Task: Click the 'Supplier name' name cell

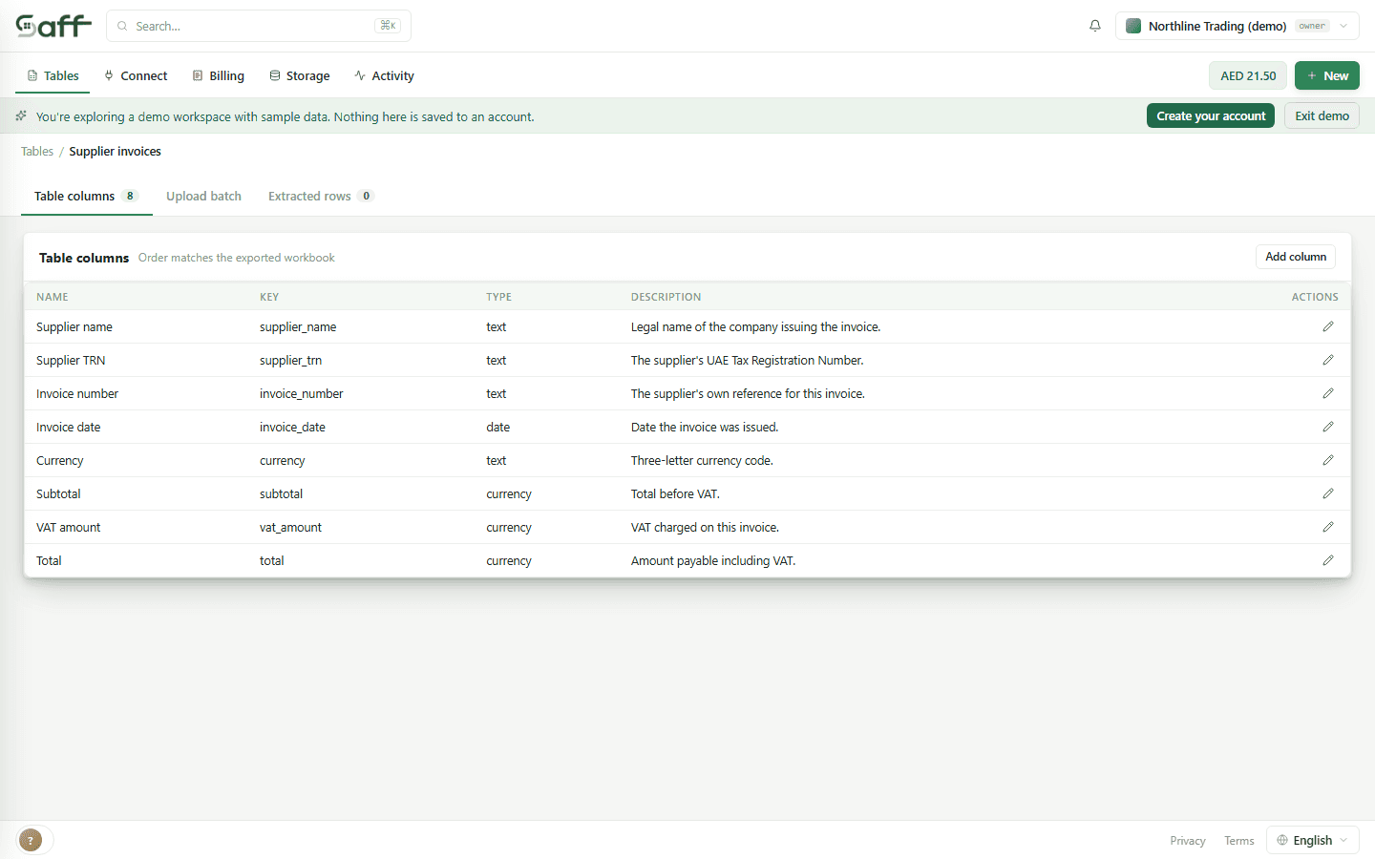Action: [74, 326]
